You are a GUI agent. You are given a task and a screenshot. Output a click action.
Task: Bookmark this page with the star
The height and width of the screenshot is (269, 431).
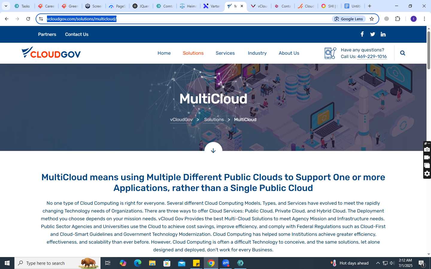coord(372,19)
